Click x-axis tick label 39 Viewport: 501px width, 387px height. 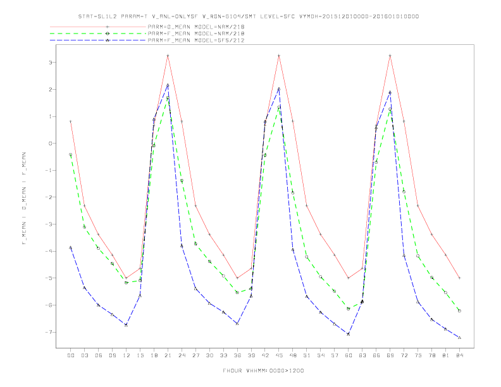(x=251, y=355)
